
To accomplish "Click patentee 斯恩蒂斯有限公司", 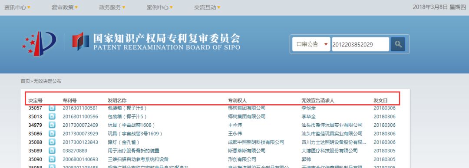I will click(x=247, y=151).
